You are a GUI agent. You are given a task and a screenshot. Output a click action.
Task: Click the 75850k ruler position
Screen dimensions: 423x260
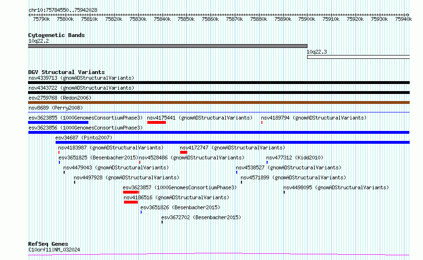[x=186, y=19]
